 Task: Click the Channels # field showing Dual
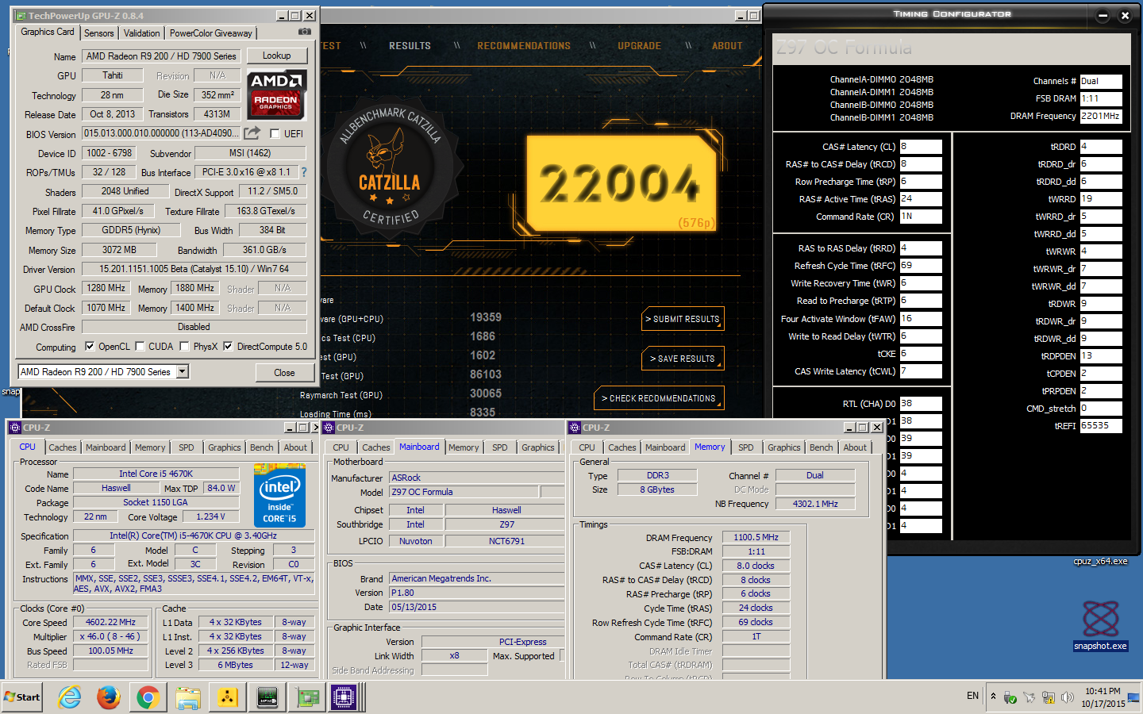tap(1101, 81)
